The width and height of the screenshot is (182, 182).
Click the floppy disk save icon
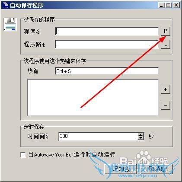click(x=10, y=24)
